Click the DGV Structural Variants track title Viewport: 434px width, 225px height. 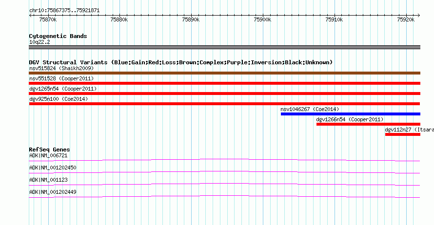pyautogui.click(x=181, y=62)
